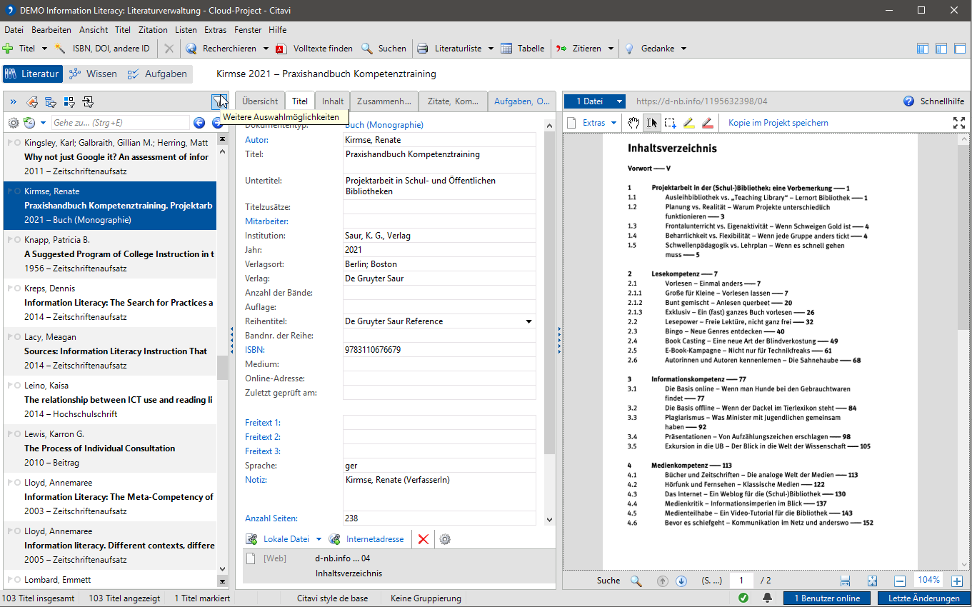Expand the double chevron in navigator toolbar
The image size is (972, 607).
(x=13, y=102)
